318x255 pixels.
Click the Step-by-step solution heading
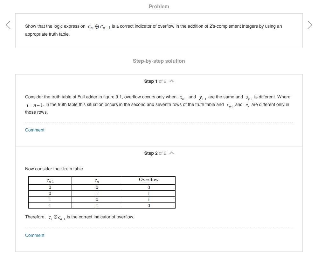(159, 61)
